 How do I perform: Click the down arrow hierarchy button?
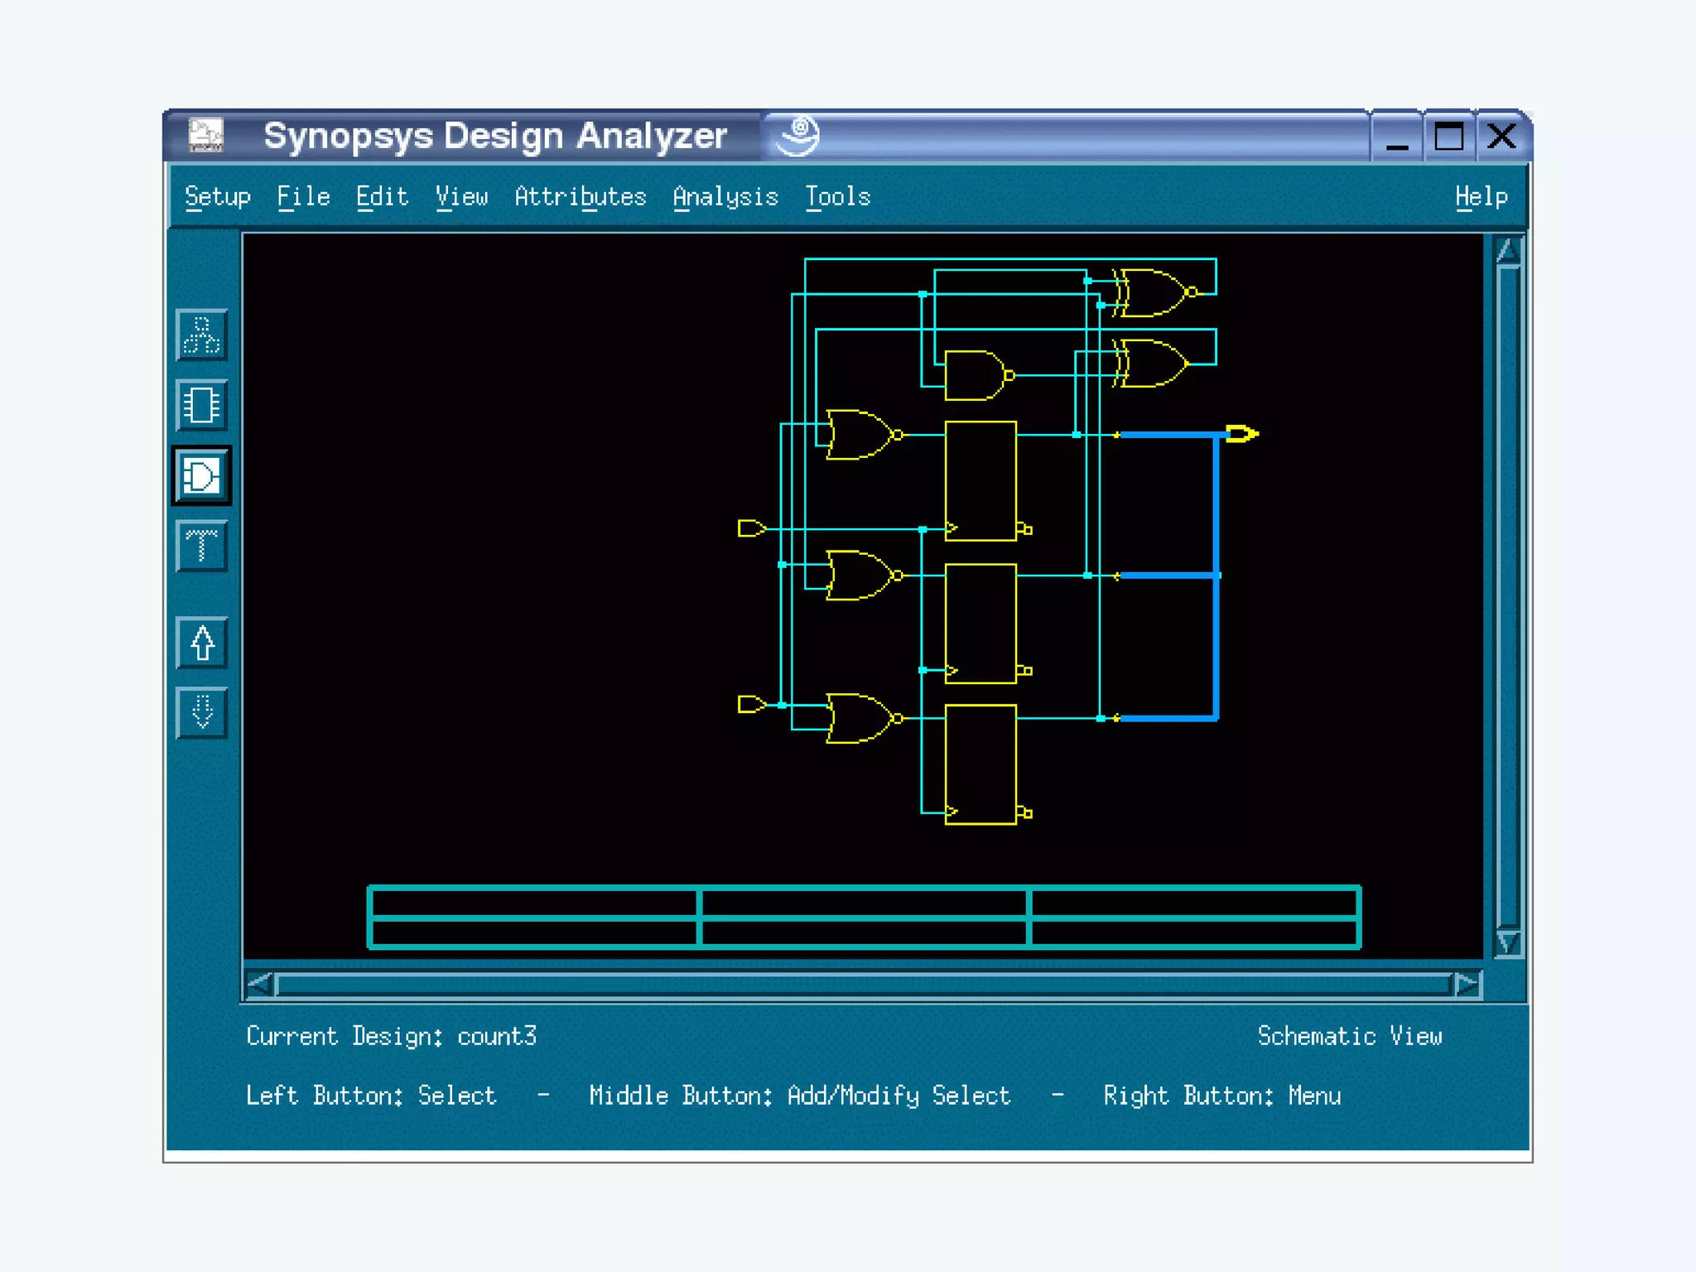(x=201, y=712)
